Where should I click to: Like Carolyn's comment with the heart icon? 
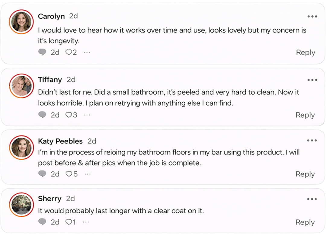(x=69, y=52)
